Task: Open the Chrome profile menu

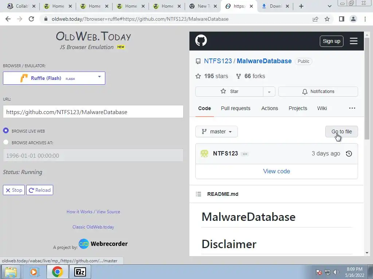Action: tap(353, 19)
